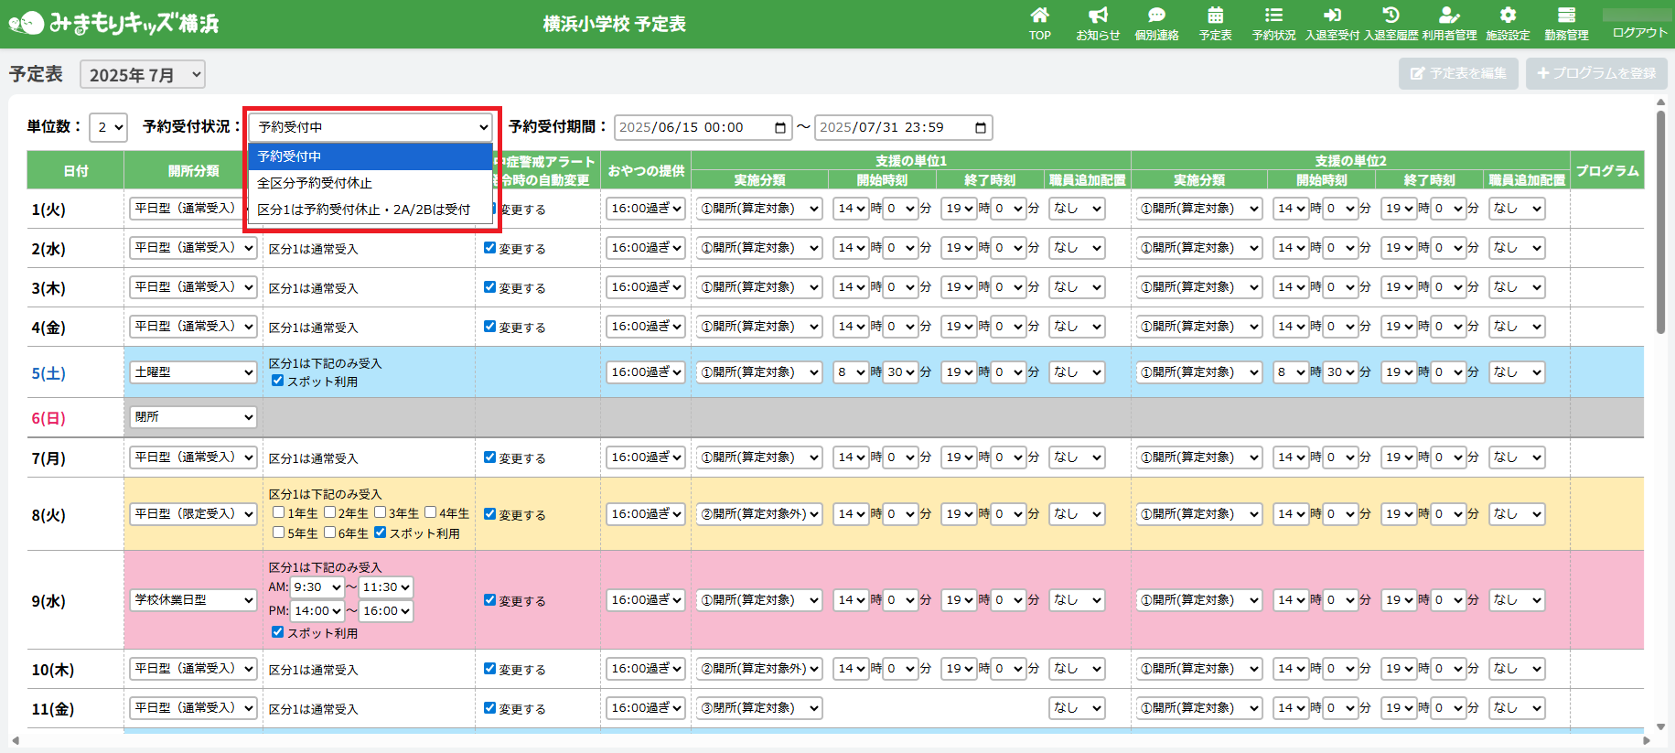Click プログラムを登録 button

coord(1596,73)
